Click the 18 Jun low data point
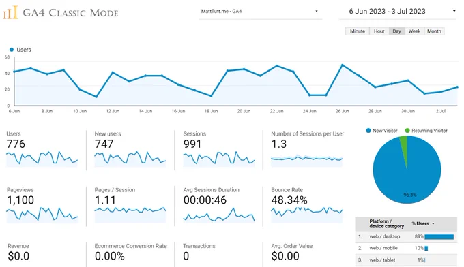Image resolution: width=464 pixels, height=267 pixels. [x=212, y=96]
